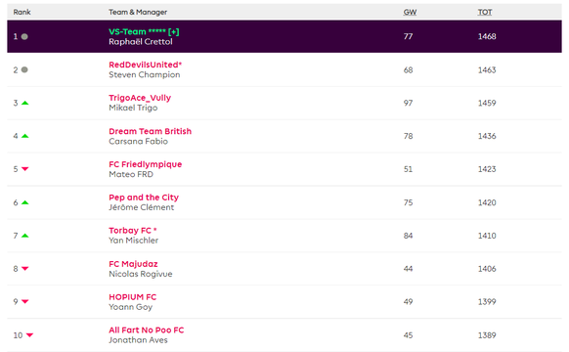Click the grey no-change dot for rank 1
The image size is (569, 352).
(x=24, y=36)
